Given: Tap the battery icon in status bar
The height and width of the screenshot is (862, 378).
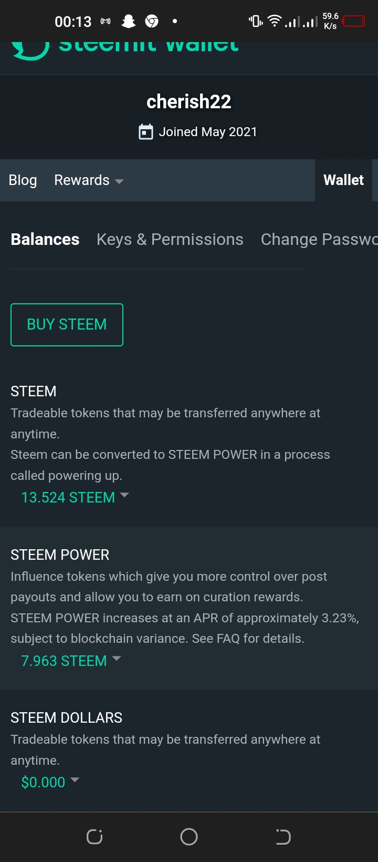Looking at the screenshot, I should [354, 22].
